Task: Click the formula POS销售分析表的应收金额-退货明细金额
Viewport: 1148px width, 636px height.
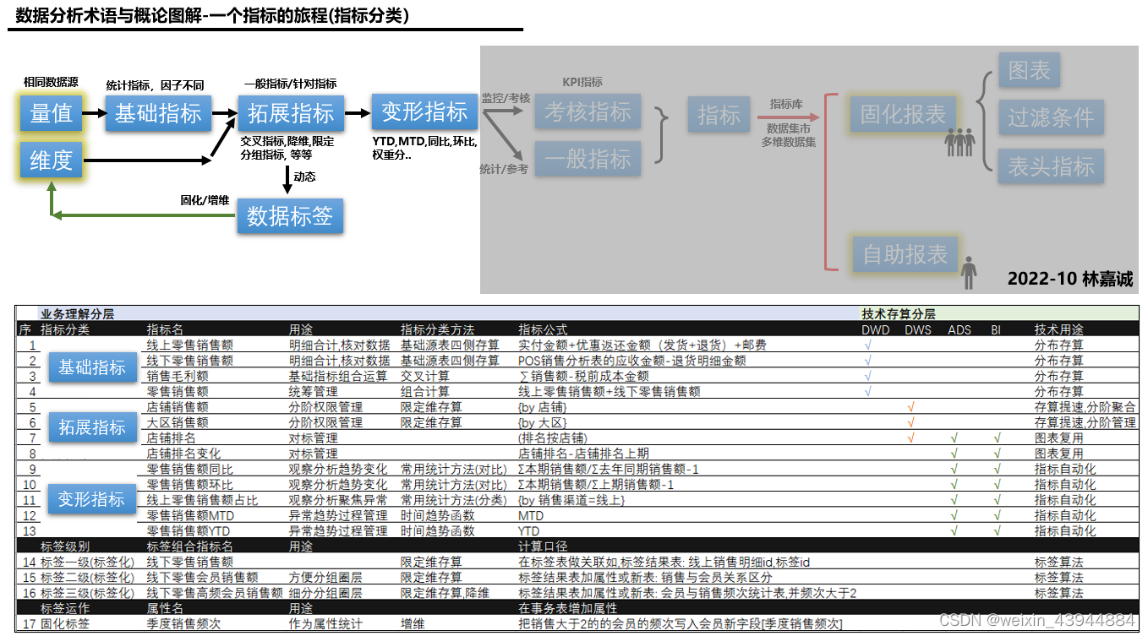Action: (x=632, y=361)
